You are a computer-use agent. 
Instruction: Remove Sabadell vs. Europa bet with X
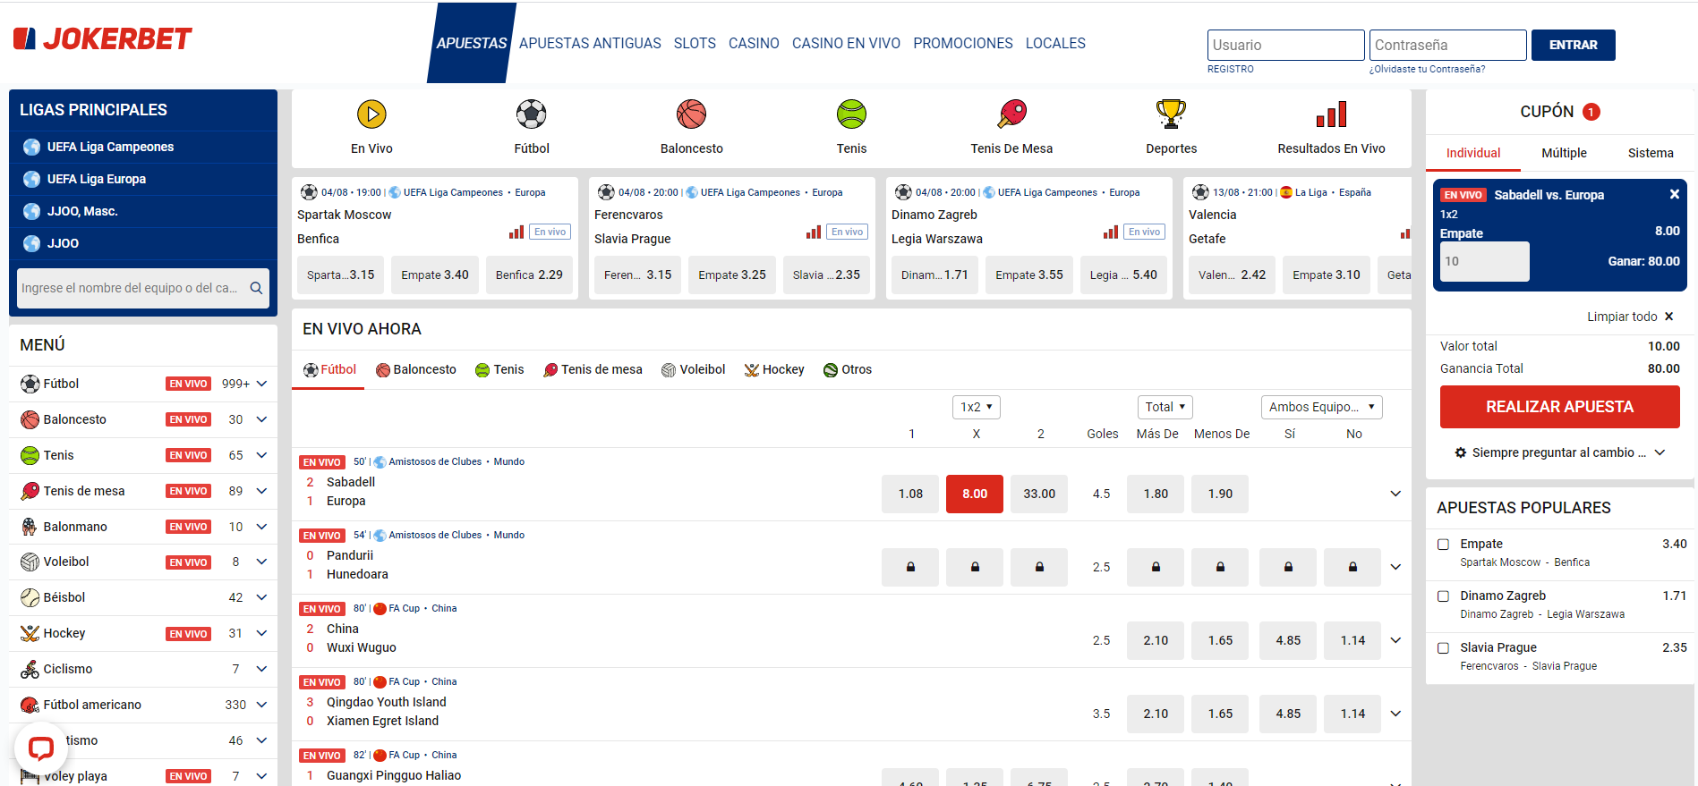1674,194
